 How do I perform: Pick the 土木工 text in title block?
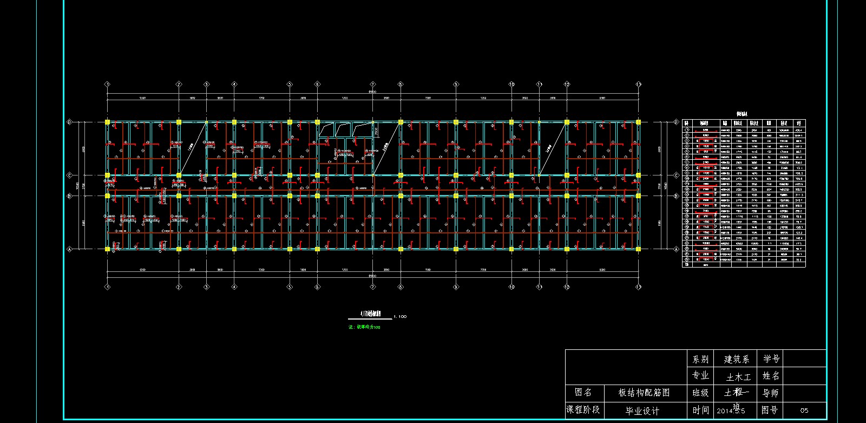(738, 376)
